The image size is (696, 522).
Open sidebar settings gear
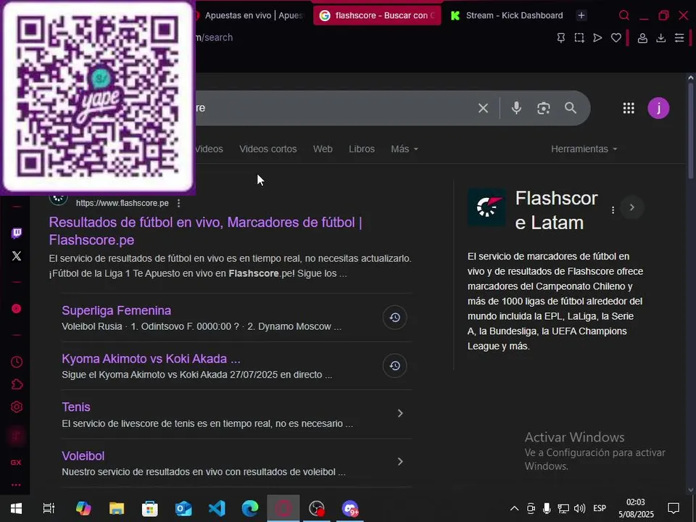click(17, 407)
